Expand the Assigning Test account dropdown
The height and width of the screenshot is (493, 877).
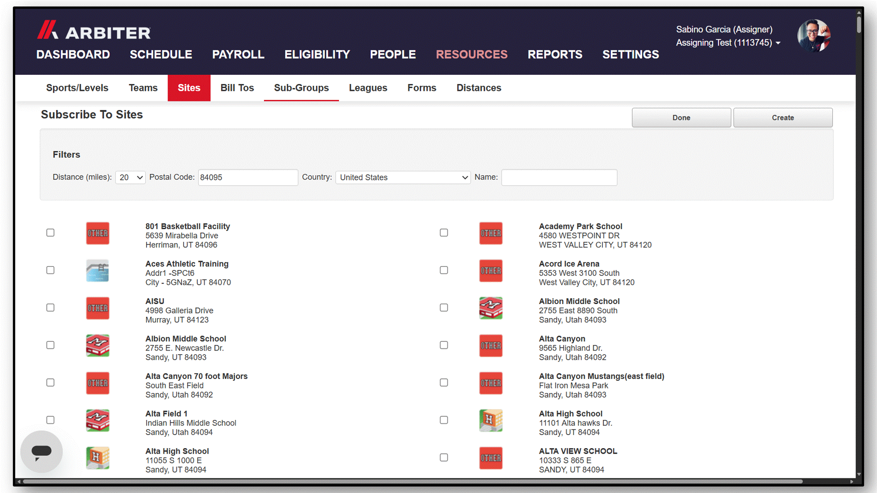(728, 42)
